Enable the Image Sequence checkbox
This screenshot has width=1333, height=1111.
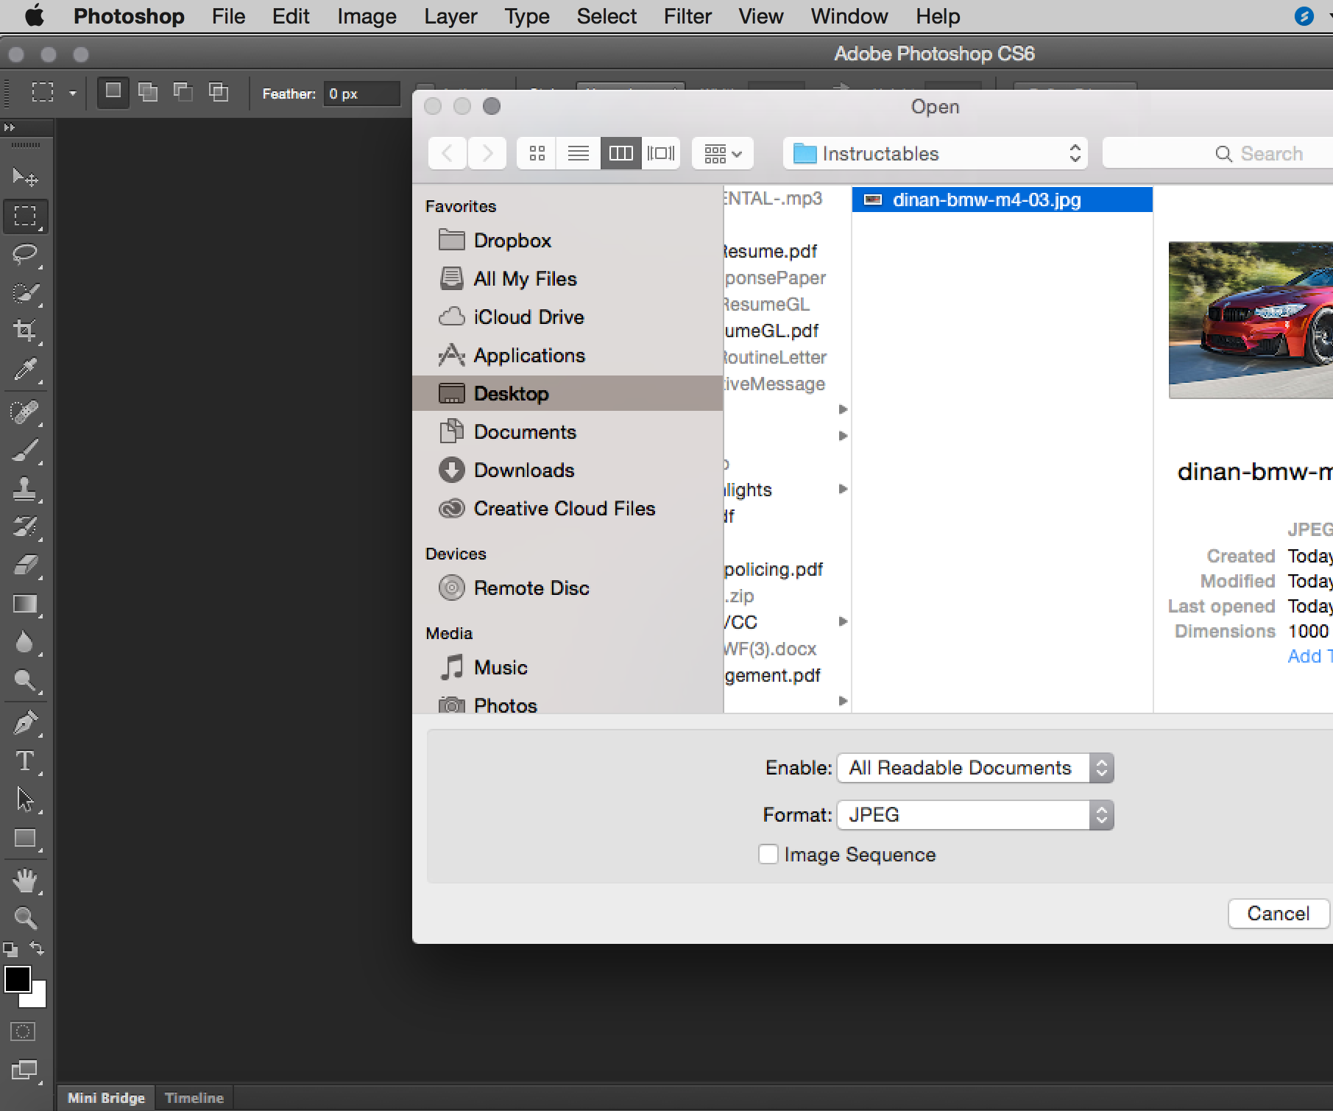tap(768, 854)
